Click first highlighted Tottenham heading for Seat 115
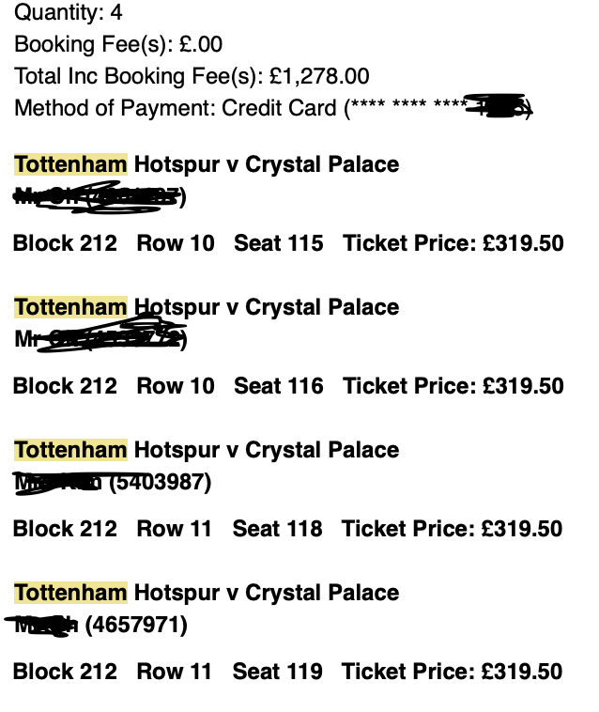This screenshot has height=712, width=599. [x=70, y=164]
